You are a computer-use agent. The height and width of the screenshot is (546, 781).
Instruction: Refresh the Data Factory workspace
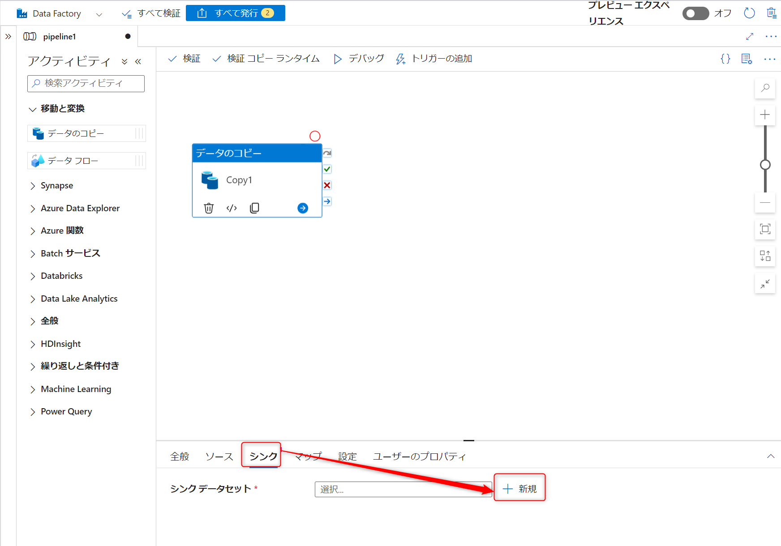pyautogui.click(x=749, y=13)
